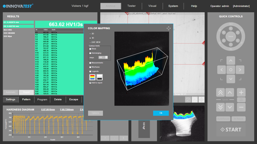
Task: Click the Options button in Color Mapping
Action: click(x=95, y=113)
